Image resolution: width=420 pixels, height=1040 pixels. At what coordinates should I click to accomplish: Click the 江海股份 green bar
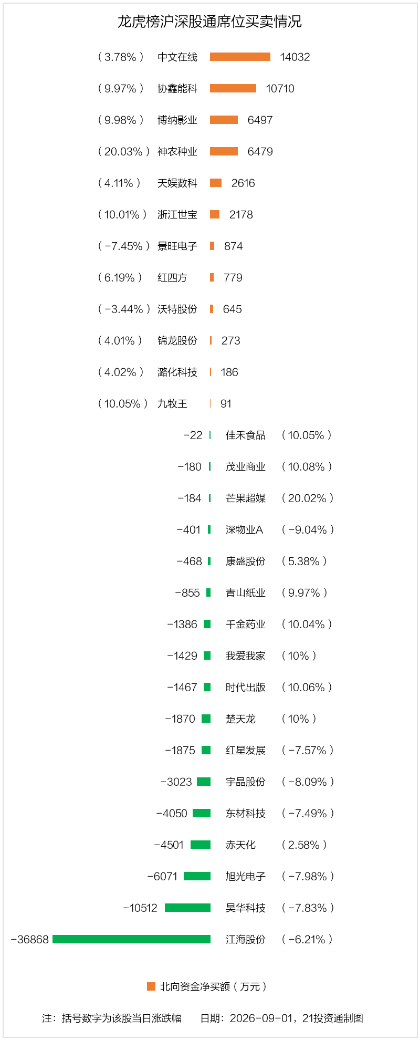click(x=131, y=939)
